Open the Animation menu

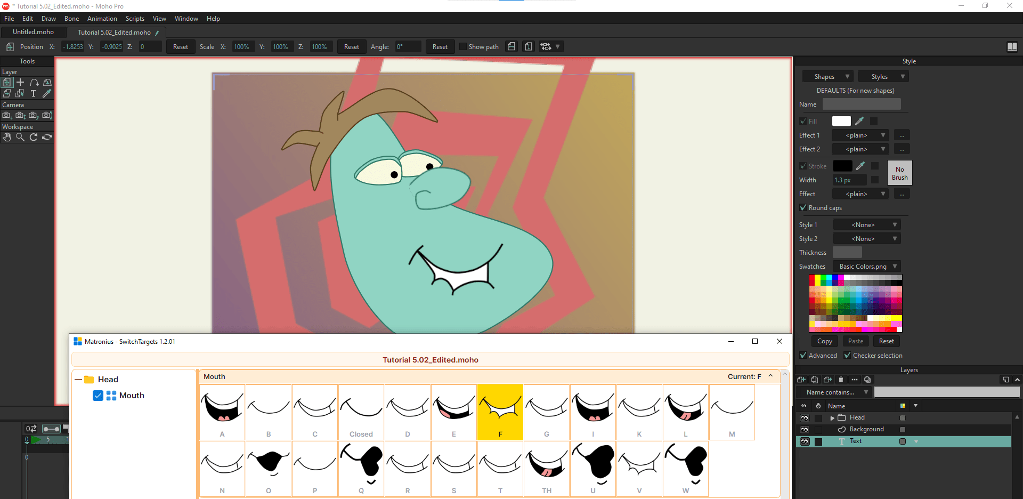pos(102,19)
